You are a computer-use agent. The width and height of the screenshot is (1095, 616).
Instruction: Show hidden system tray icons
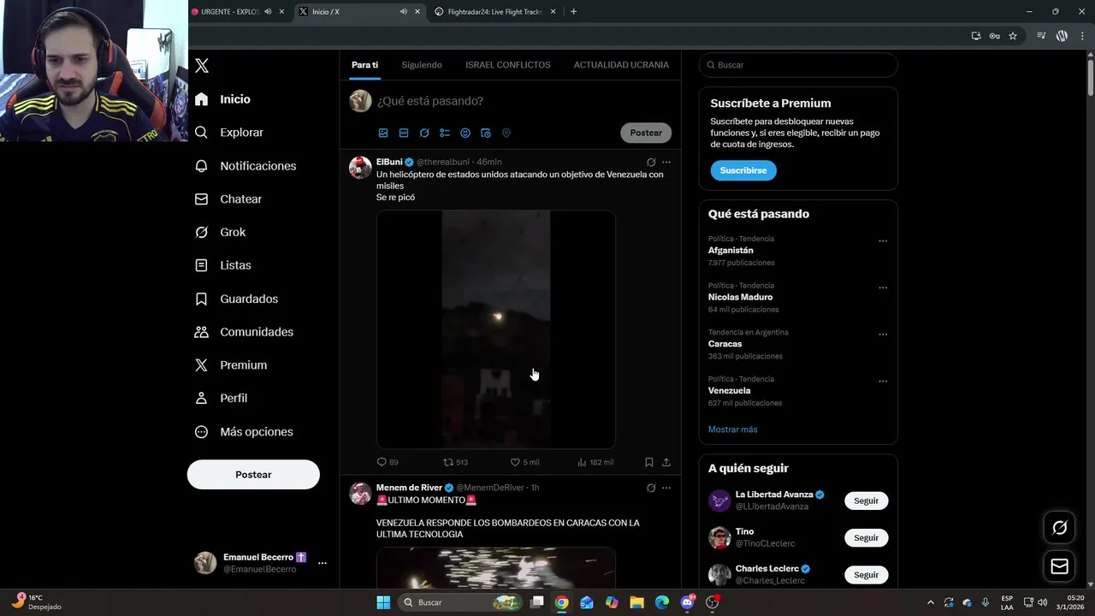tap(931, 602)
